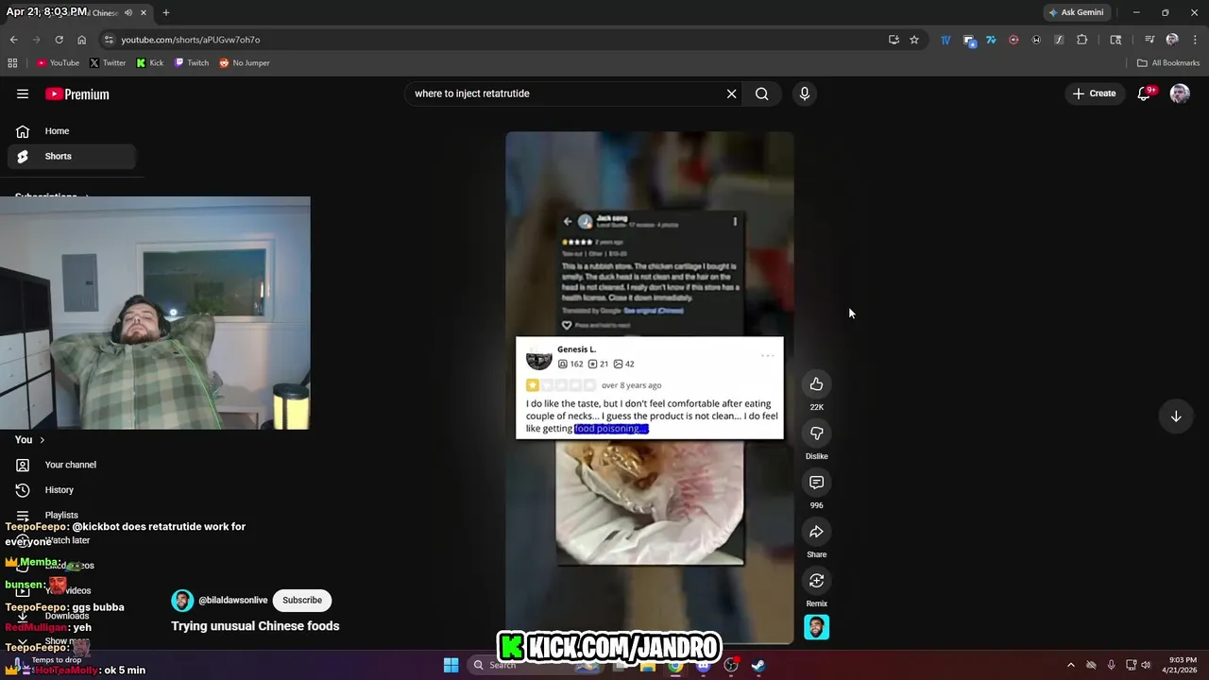Open the comments showing 996
Image resolution: width=1209 pixels, height=680 pixels.
[x=816, y=483]
